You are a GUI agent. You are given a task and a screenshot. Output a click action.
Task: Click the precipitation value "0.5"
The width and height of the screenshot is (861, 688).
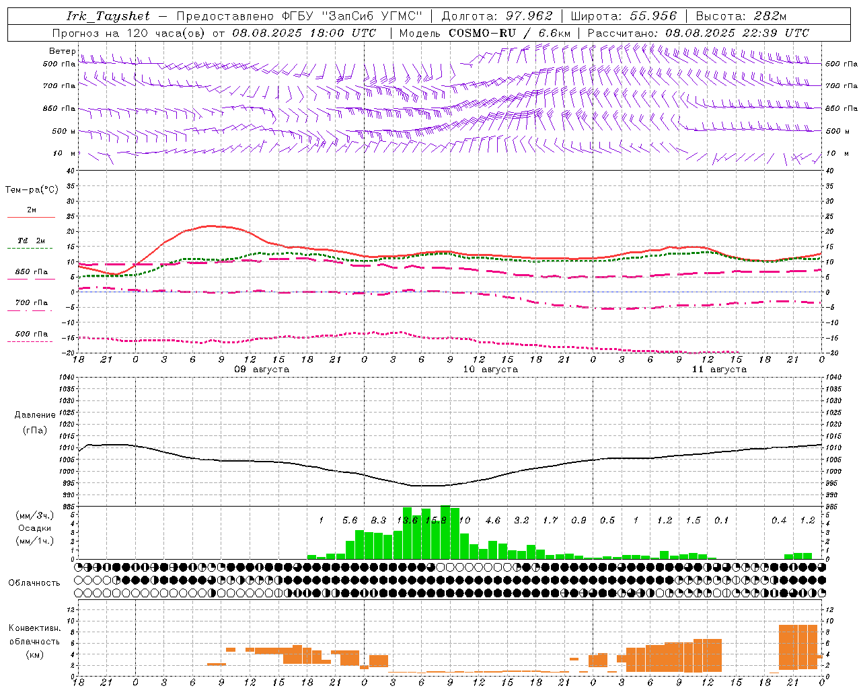coord(607,521)
